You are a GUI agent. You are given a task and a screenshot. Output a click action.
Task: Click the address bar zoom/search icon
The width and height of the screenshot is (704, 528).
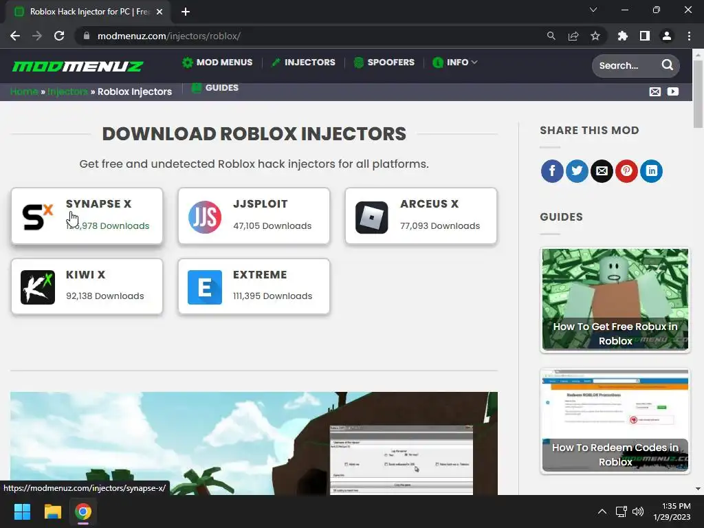551,36
